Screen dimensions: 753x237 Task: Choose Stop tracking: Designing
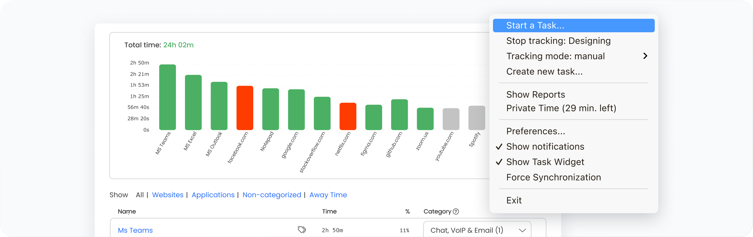(x=558, y=41)
